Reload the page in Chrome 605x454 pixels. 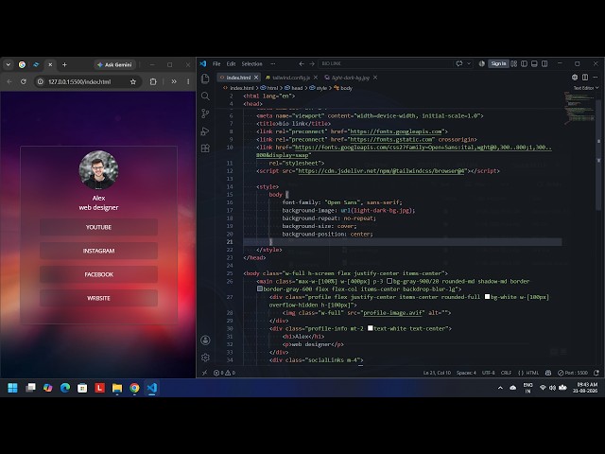click(24, 82)
